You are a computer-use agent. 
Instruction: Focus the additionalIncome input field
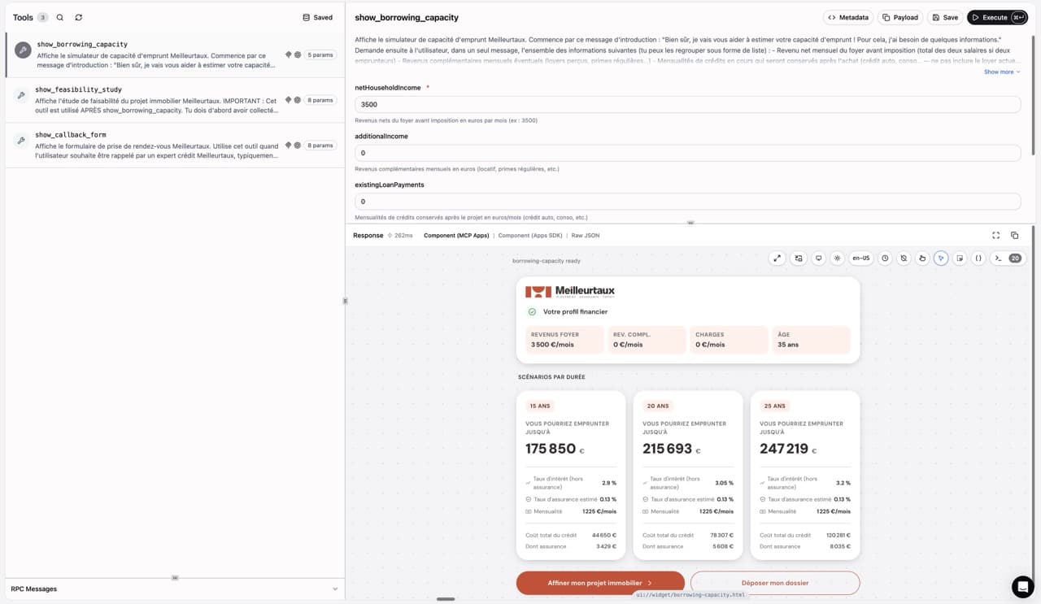pos(687,153)
